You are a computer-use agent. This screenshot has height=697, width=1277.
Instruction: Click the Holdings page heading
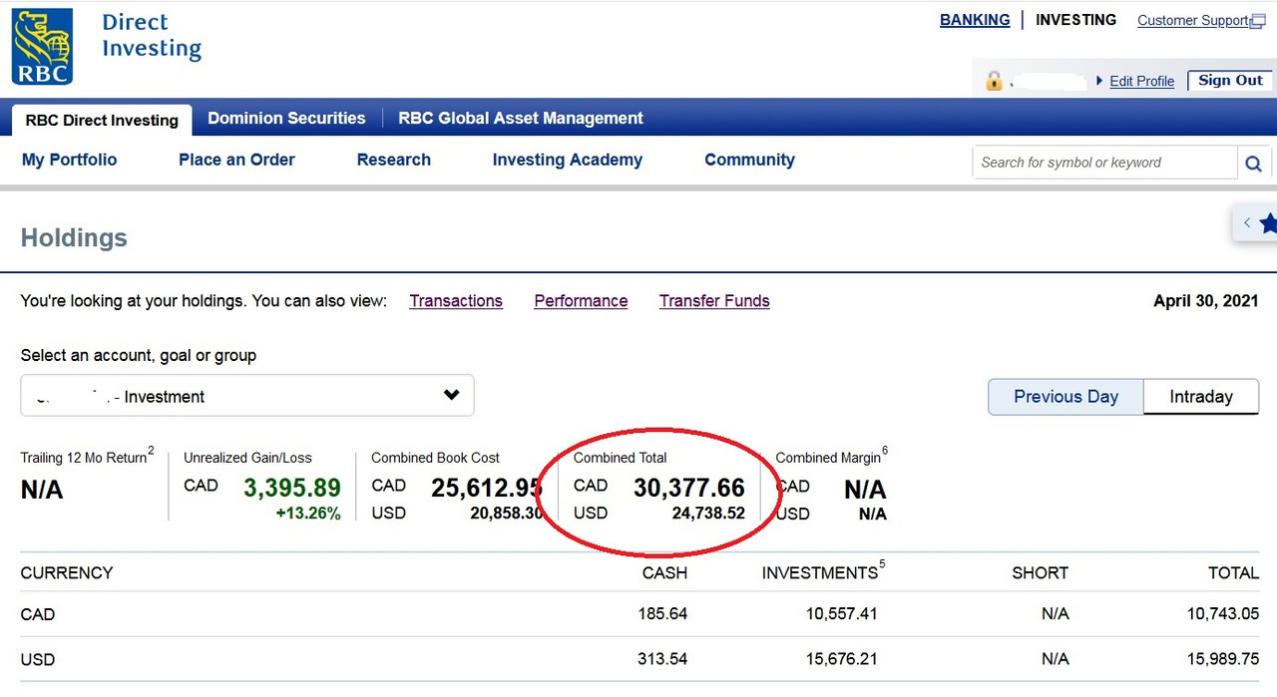(74, 238)
